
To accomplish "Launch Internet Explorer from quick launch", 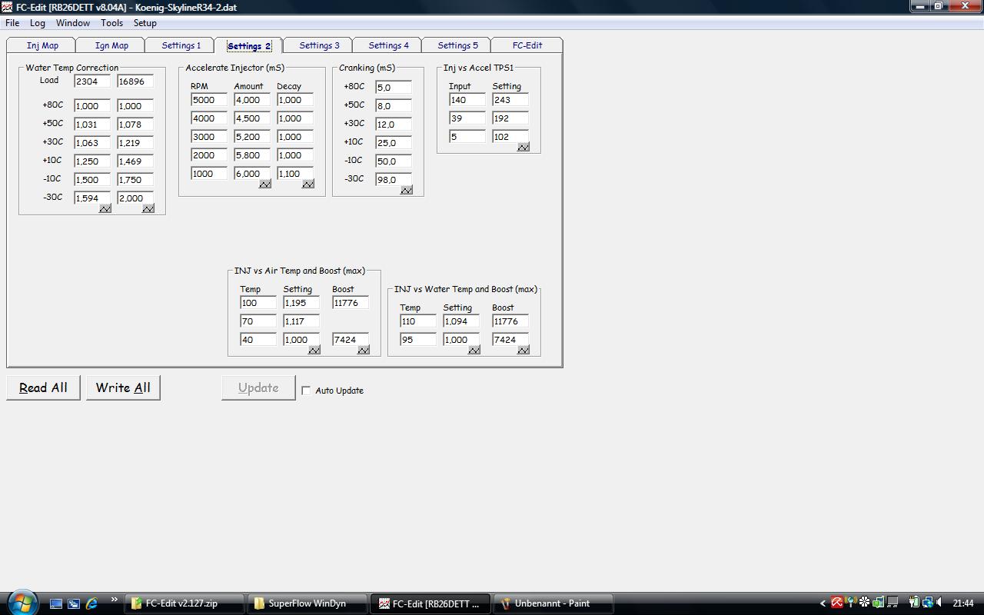I will coord(91,603).
